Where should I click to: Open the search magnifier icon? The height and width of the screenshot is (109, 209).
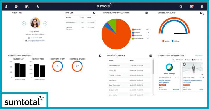point(181,7)
